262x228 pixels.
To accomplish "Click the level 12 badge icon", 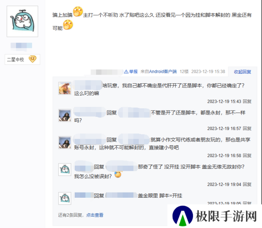I will [x=33, y=59].
